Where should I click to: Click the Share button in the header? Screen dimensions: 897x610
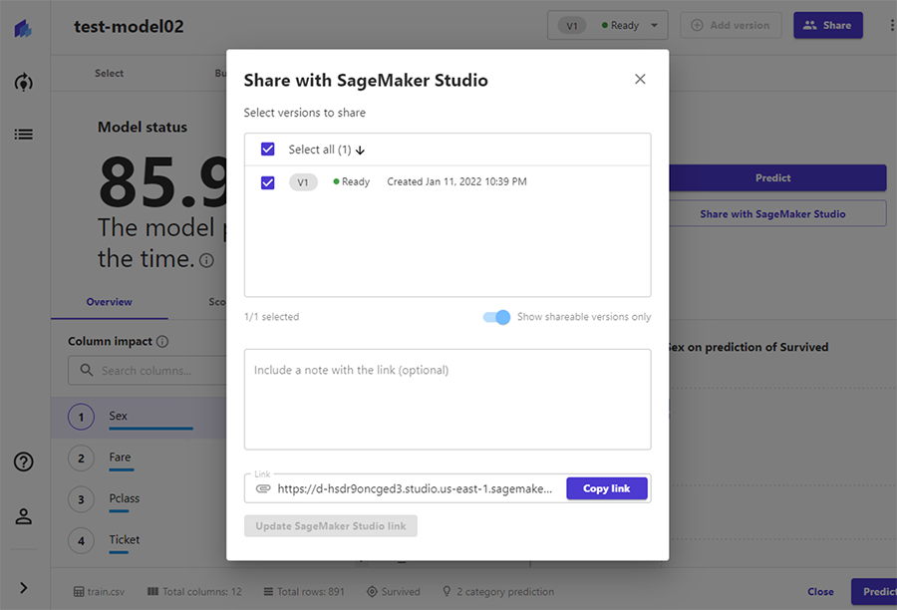(828, 25)
